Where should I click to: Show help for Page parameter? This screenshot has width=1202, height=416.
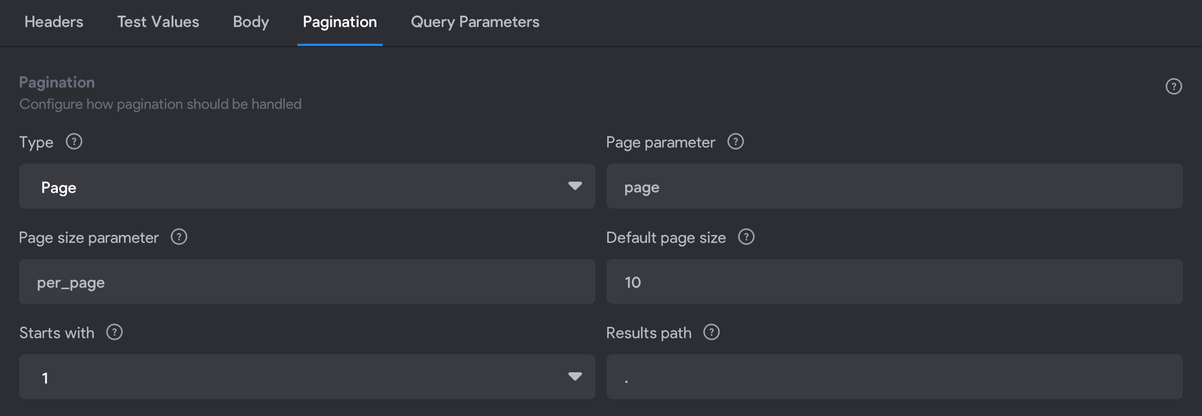(736, 142)
